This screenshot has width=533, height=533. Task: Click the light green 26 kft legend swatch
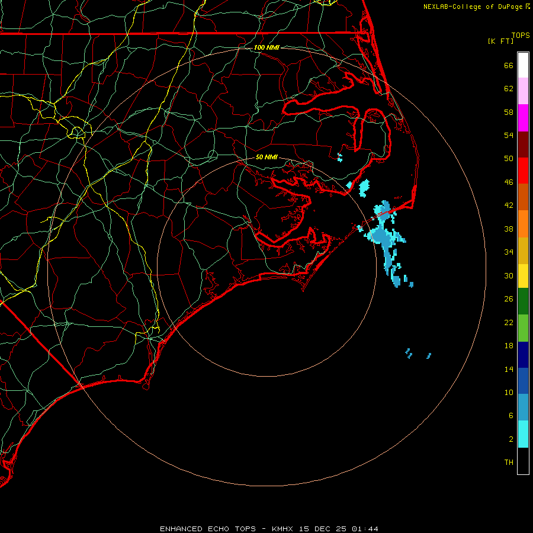523,328
